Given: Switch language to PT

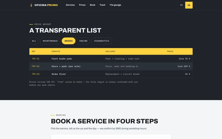Looking at the screenshot, I should [181, 5].
